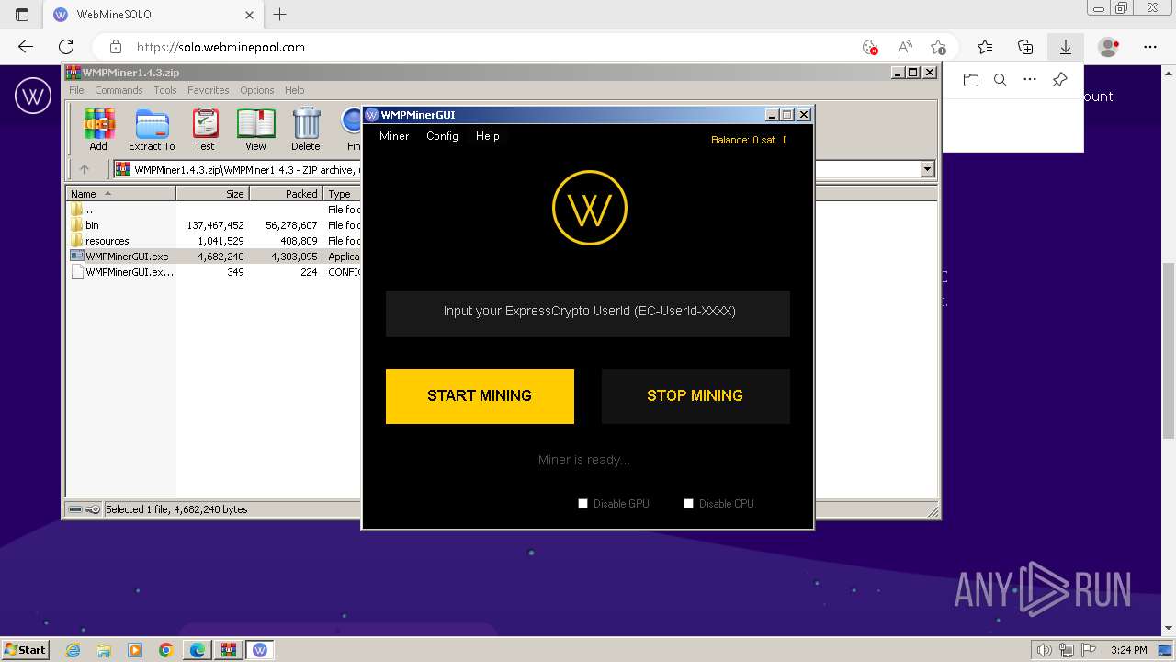The image size is (1176, 662).
Task: Select the parent '..' folder entry
Action: point(89,210)
